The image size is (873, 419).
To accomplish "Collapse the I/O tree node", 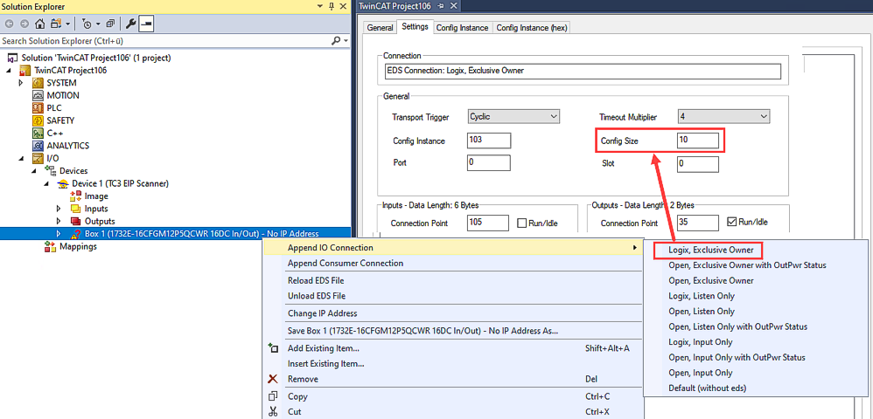I will [x=21, y=158].
